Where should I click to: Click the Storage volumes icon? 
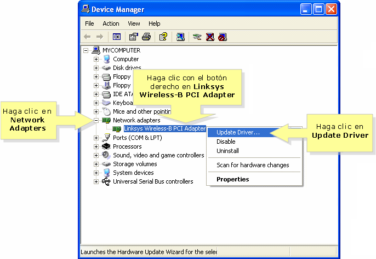click(x=106, y=164)
